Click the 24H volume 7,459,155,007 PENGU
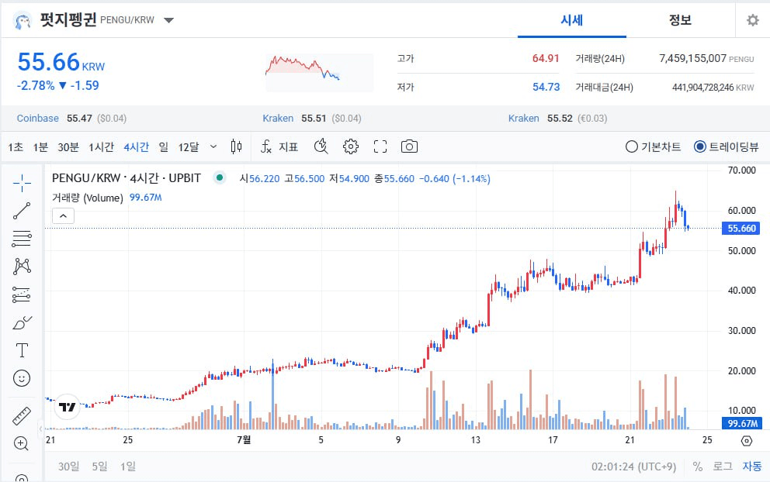The height and width of the screenshot is (482, 770). click(706, 58)
